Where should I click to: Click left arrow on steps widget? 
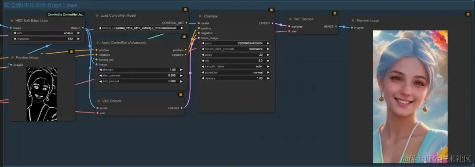(x=203, y=55)
